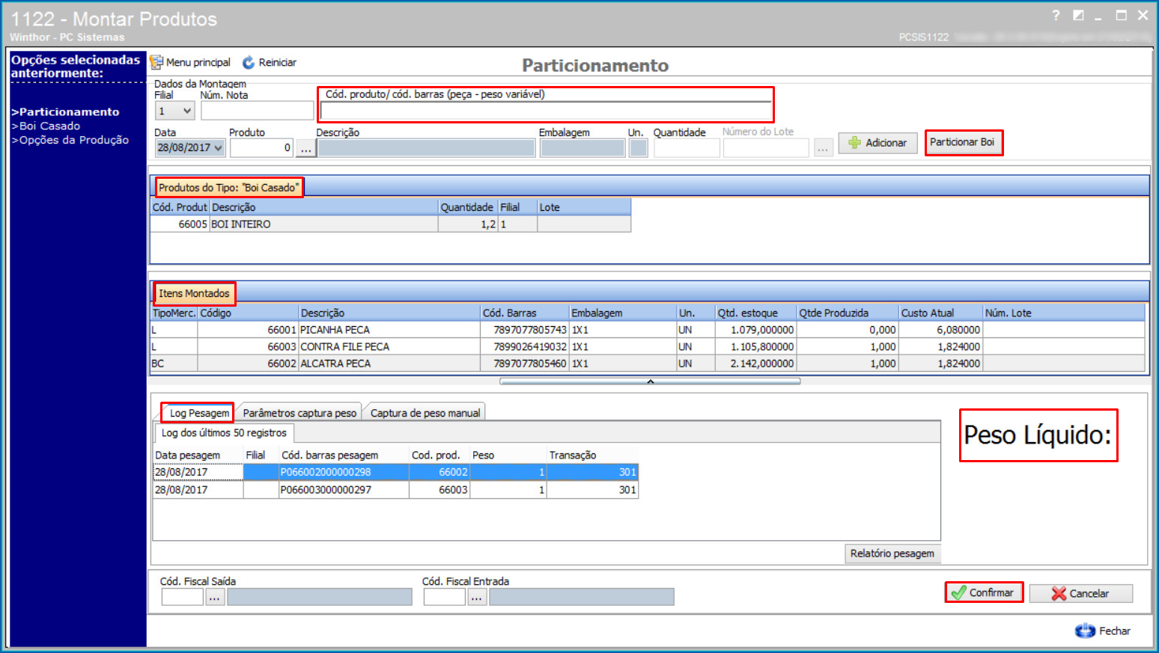Open Cód. Fiscal Saída lookup button
This screenshot has width=1159, height=653.
coord(214,597)
